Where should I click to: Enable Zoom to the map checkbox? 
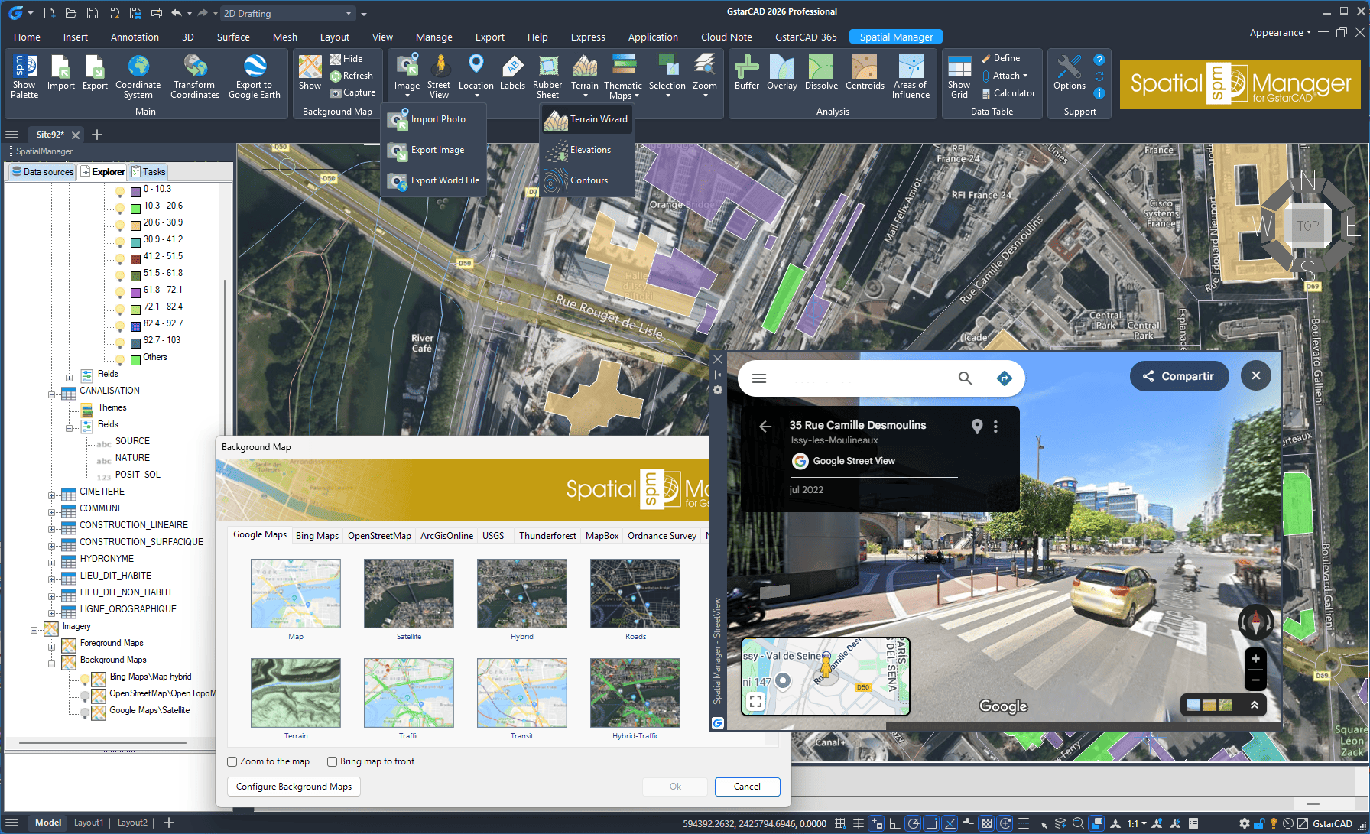pyautogui.click(x=232, y=761)
